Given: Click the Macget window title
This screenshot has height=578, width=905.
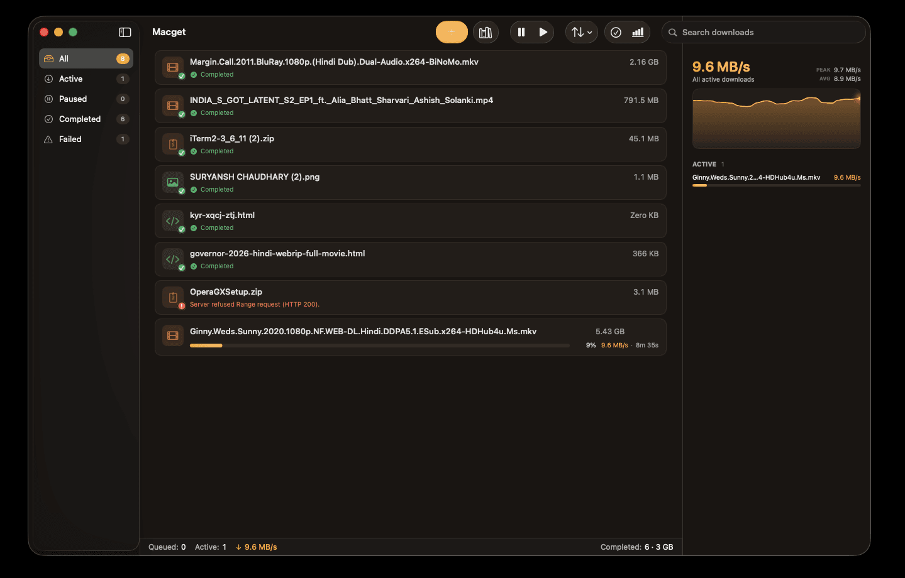Looking at the screenshot, I should [x=169, y=32].
